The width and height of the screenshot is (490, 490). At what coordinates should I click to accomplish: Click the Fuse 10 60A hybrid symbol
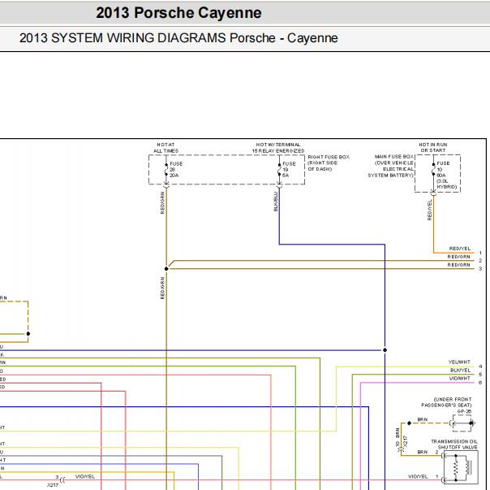pos(433,170)
